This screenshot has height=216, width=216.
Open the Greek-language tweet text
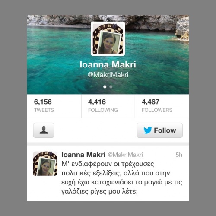(x=122, y=178)
